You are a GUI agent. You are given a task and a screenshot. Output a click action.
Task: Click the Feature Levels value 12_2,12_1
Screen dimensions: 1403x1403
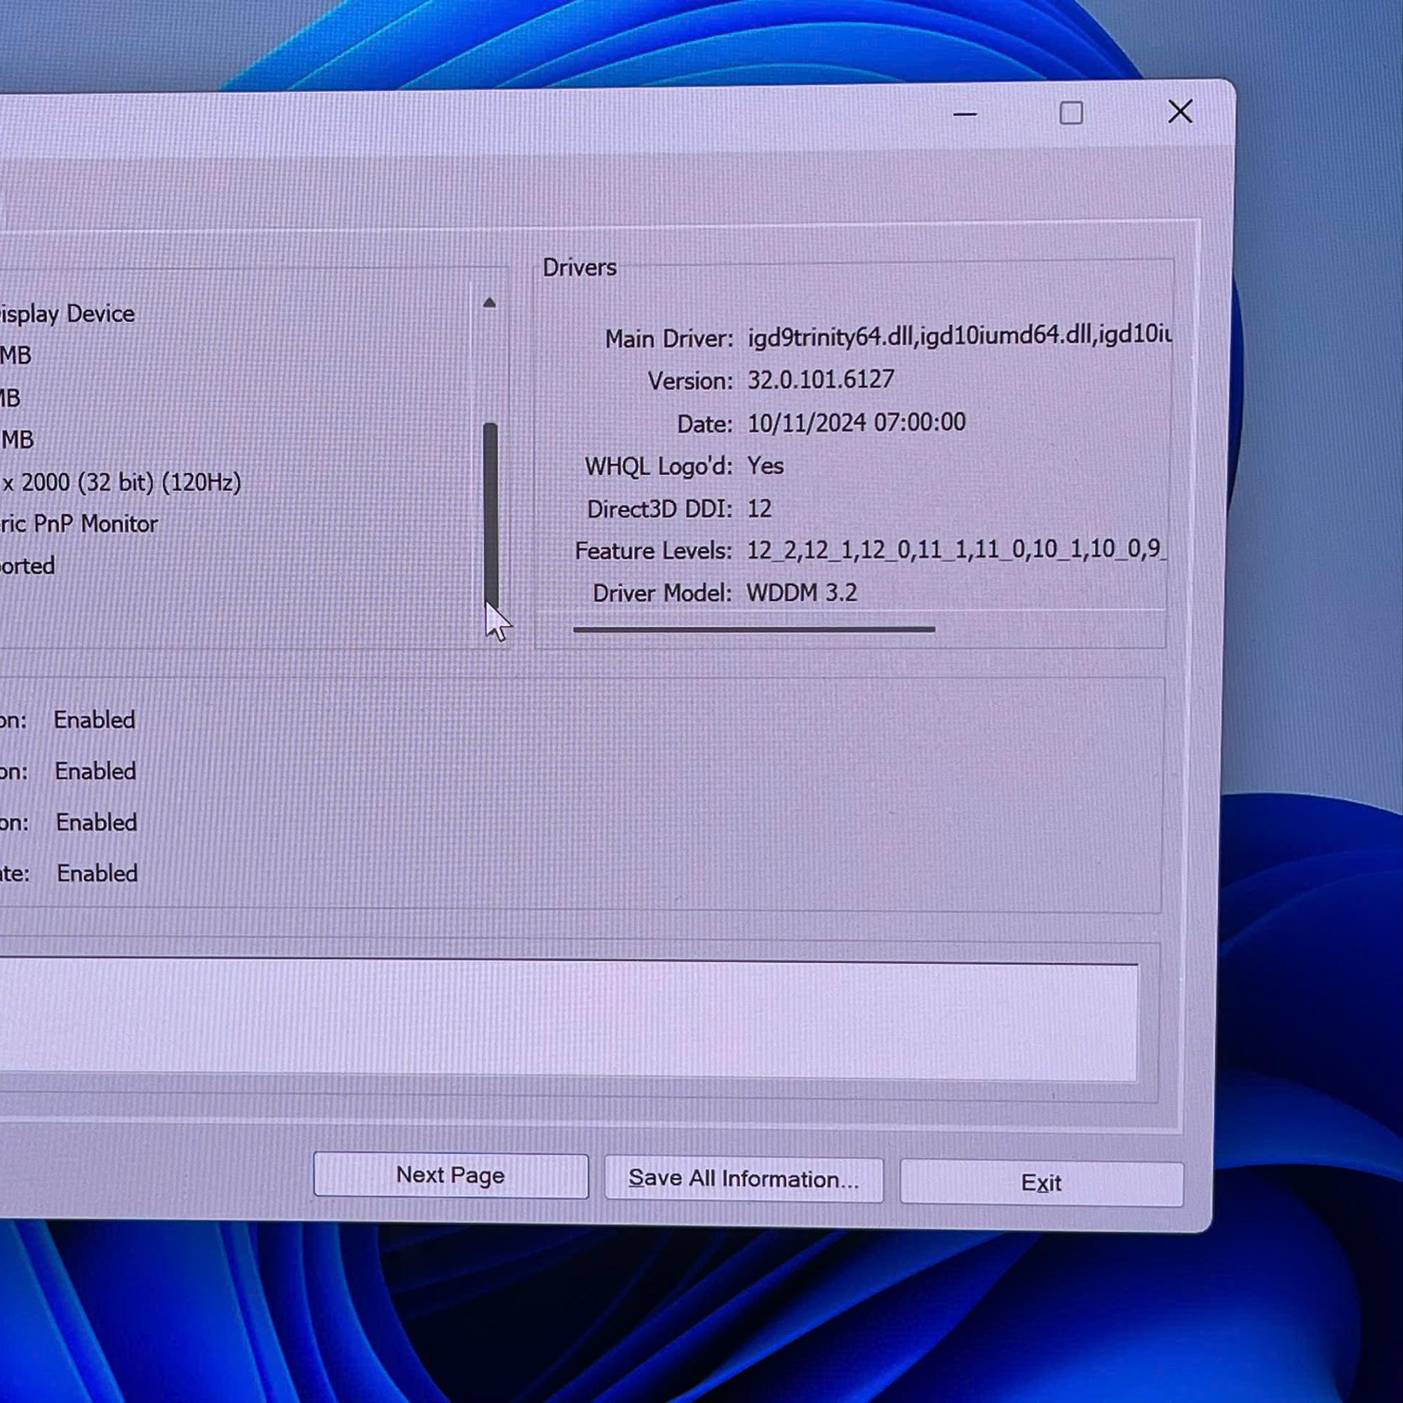955,550
